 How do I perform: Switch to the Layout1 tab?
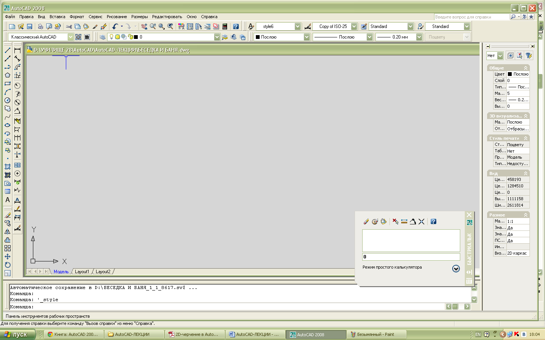click(82, 272)
